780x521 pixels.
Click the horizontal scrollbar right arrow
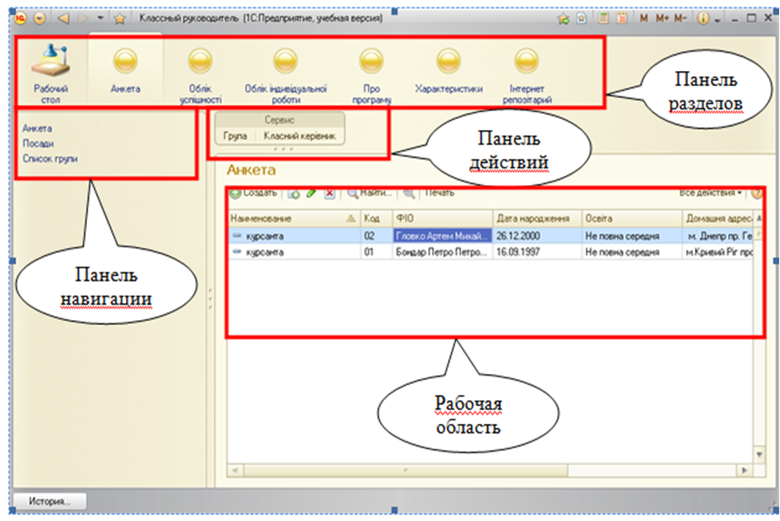coord(745,469)
